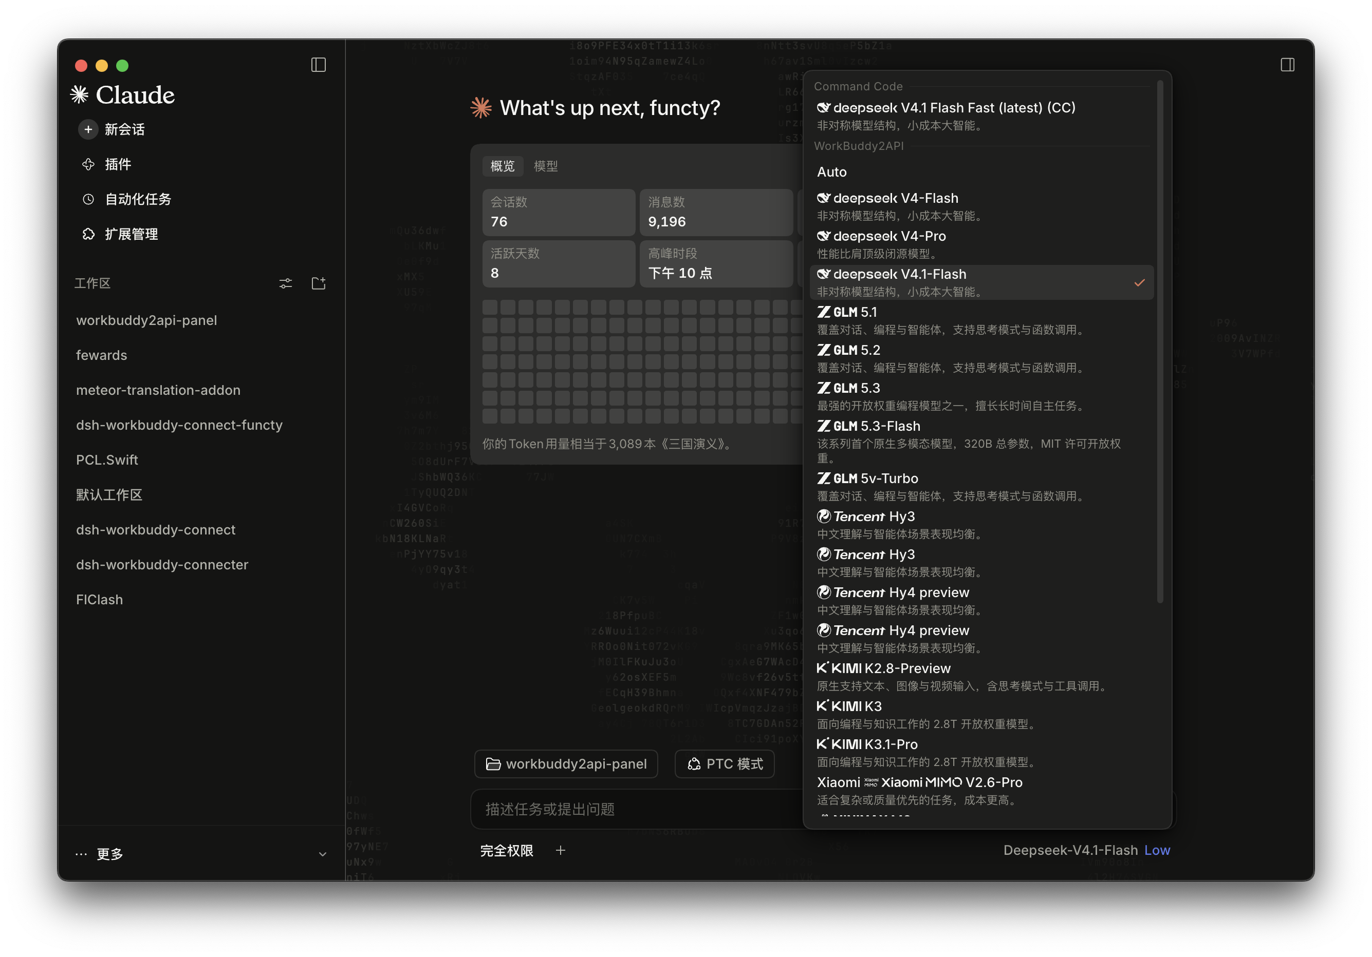This screenshot has width=1372, height=957.
Task: Click the 会话数 76 stat card
Action: tap(558, 213)
